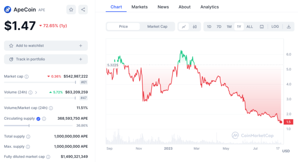The height and width of the screenshot is (162, 298).
Task: Click the 72.65% (1y) change text
Action: pyautogui.click(x=53, y=25)
